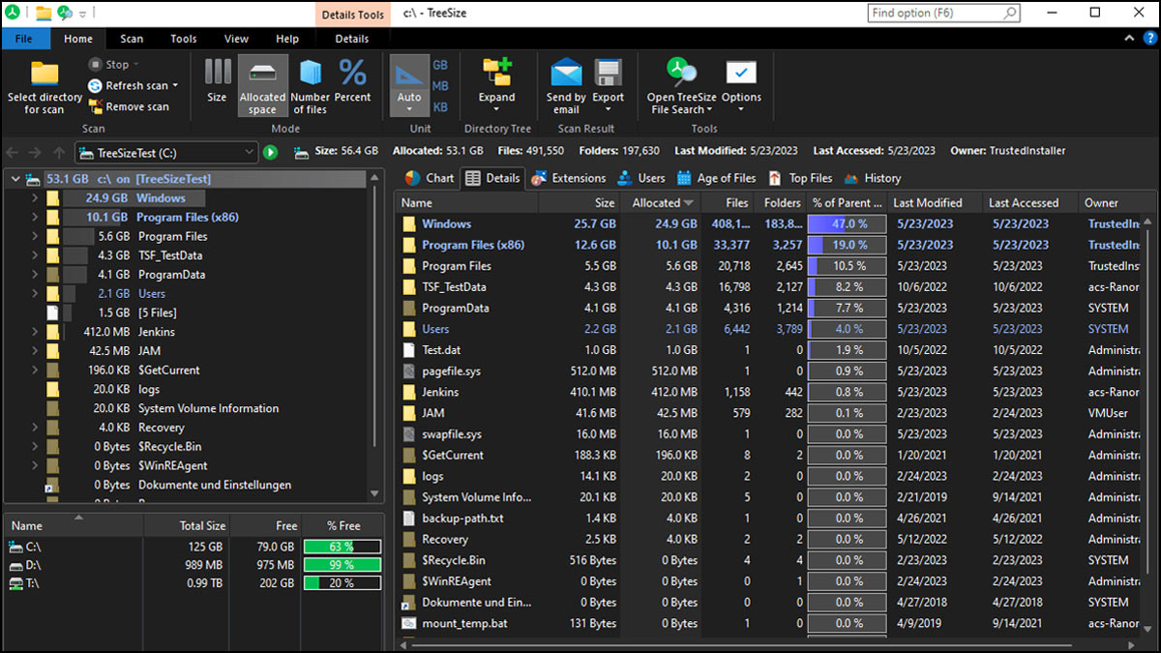Screen dimensions: 1161x653
Task: Click the Find option search field
Action: tap(943, 13)
